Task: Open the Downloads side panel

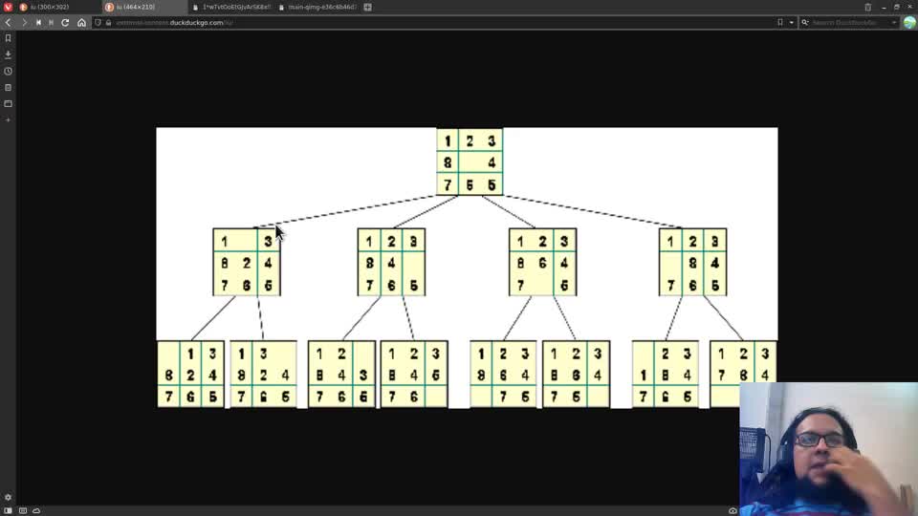Action: click(x=9, y=54)
